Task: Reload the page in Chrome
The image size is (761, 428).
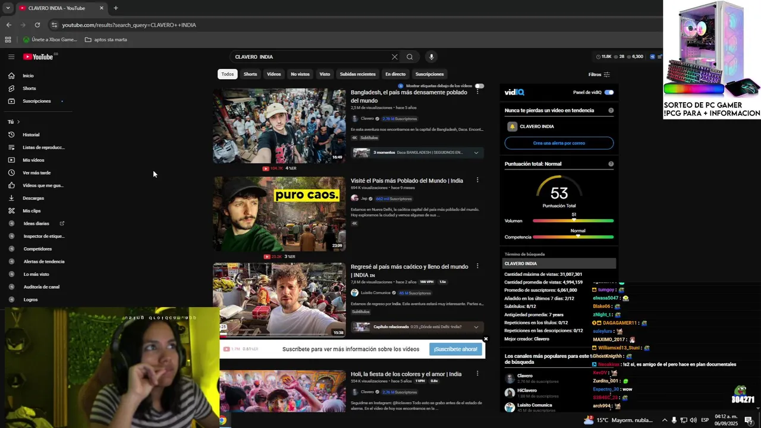Action: tap(37, 25)
